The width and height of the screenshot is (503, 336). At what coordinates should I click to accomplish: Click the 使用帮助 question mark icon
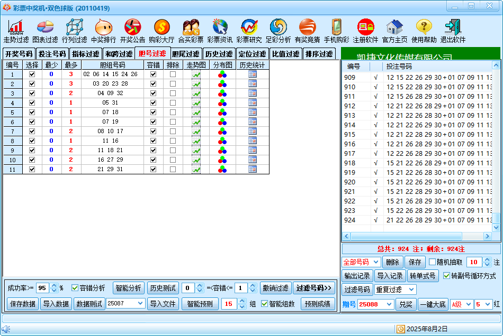pyautogui.click(x=424, y=27)
